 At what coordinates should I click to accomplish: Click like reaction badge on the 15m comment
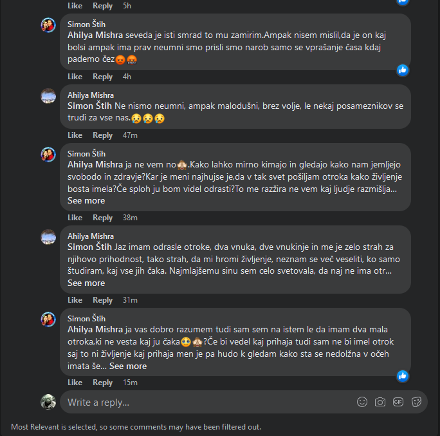403,375
